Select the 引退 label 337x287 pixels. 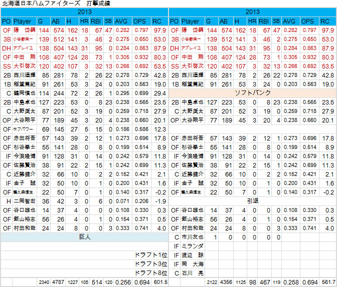click(253, 201)
